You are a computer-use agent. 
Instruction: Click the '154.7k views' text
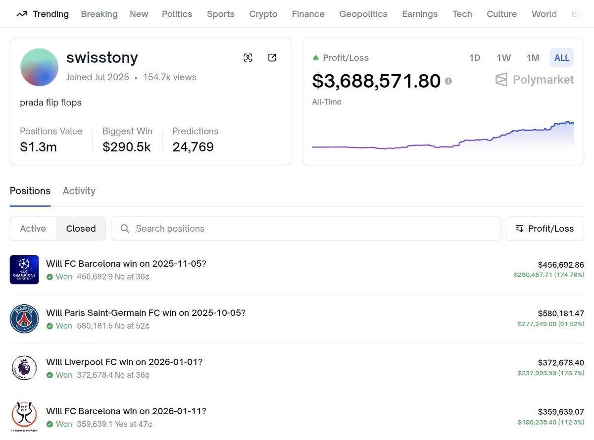point(170,77)
